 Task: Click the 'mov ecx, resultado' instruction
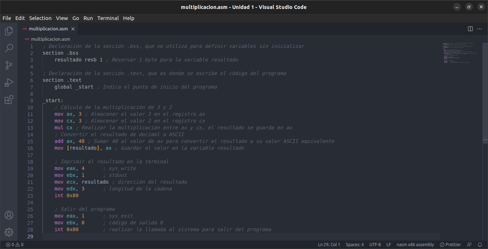(82, 182)
